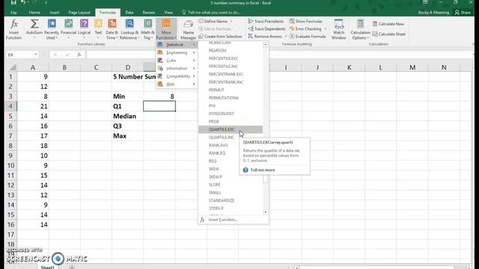The height and width of the screenshot is (269, 479).
Task: Click Remove Arrows
Action: [264, 37]
